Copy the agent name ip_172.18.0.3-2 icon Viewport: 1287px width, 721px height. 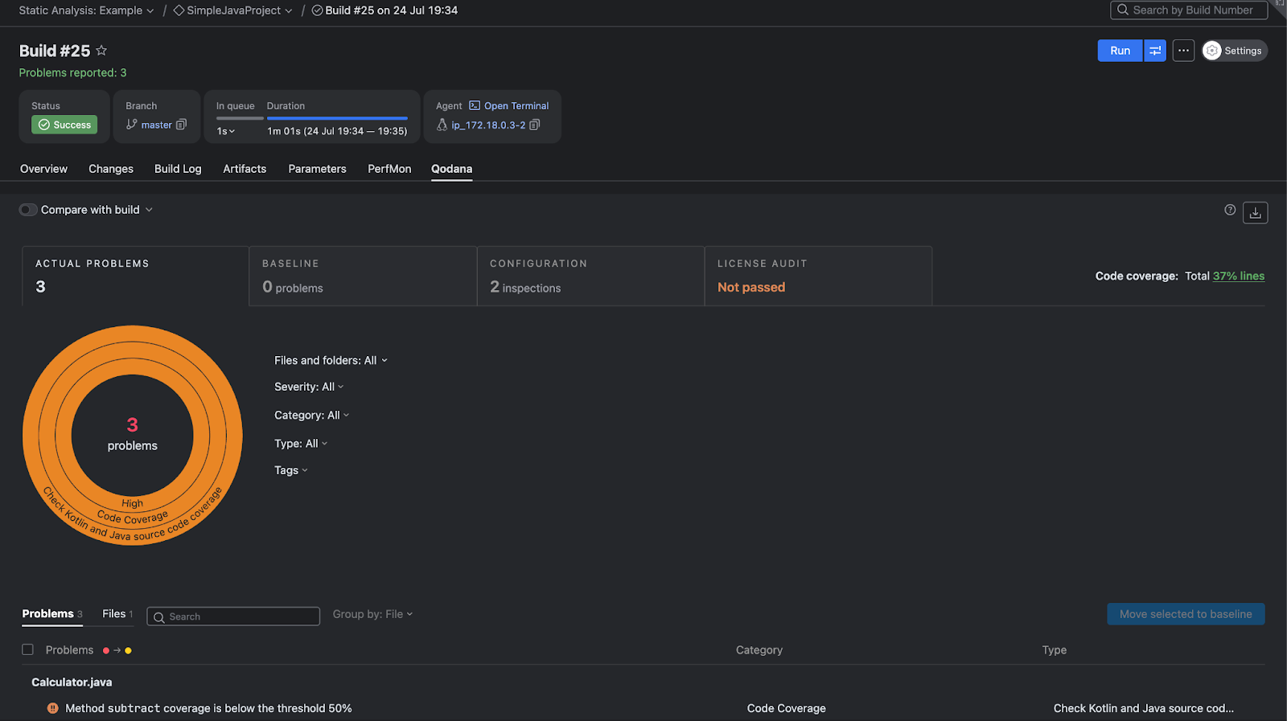click(x=535, y=125)
